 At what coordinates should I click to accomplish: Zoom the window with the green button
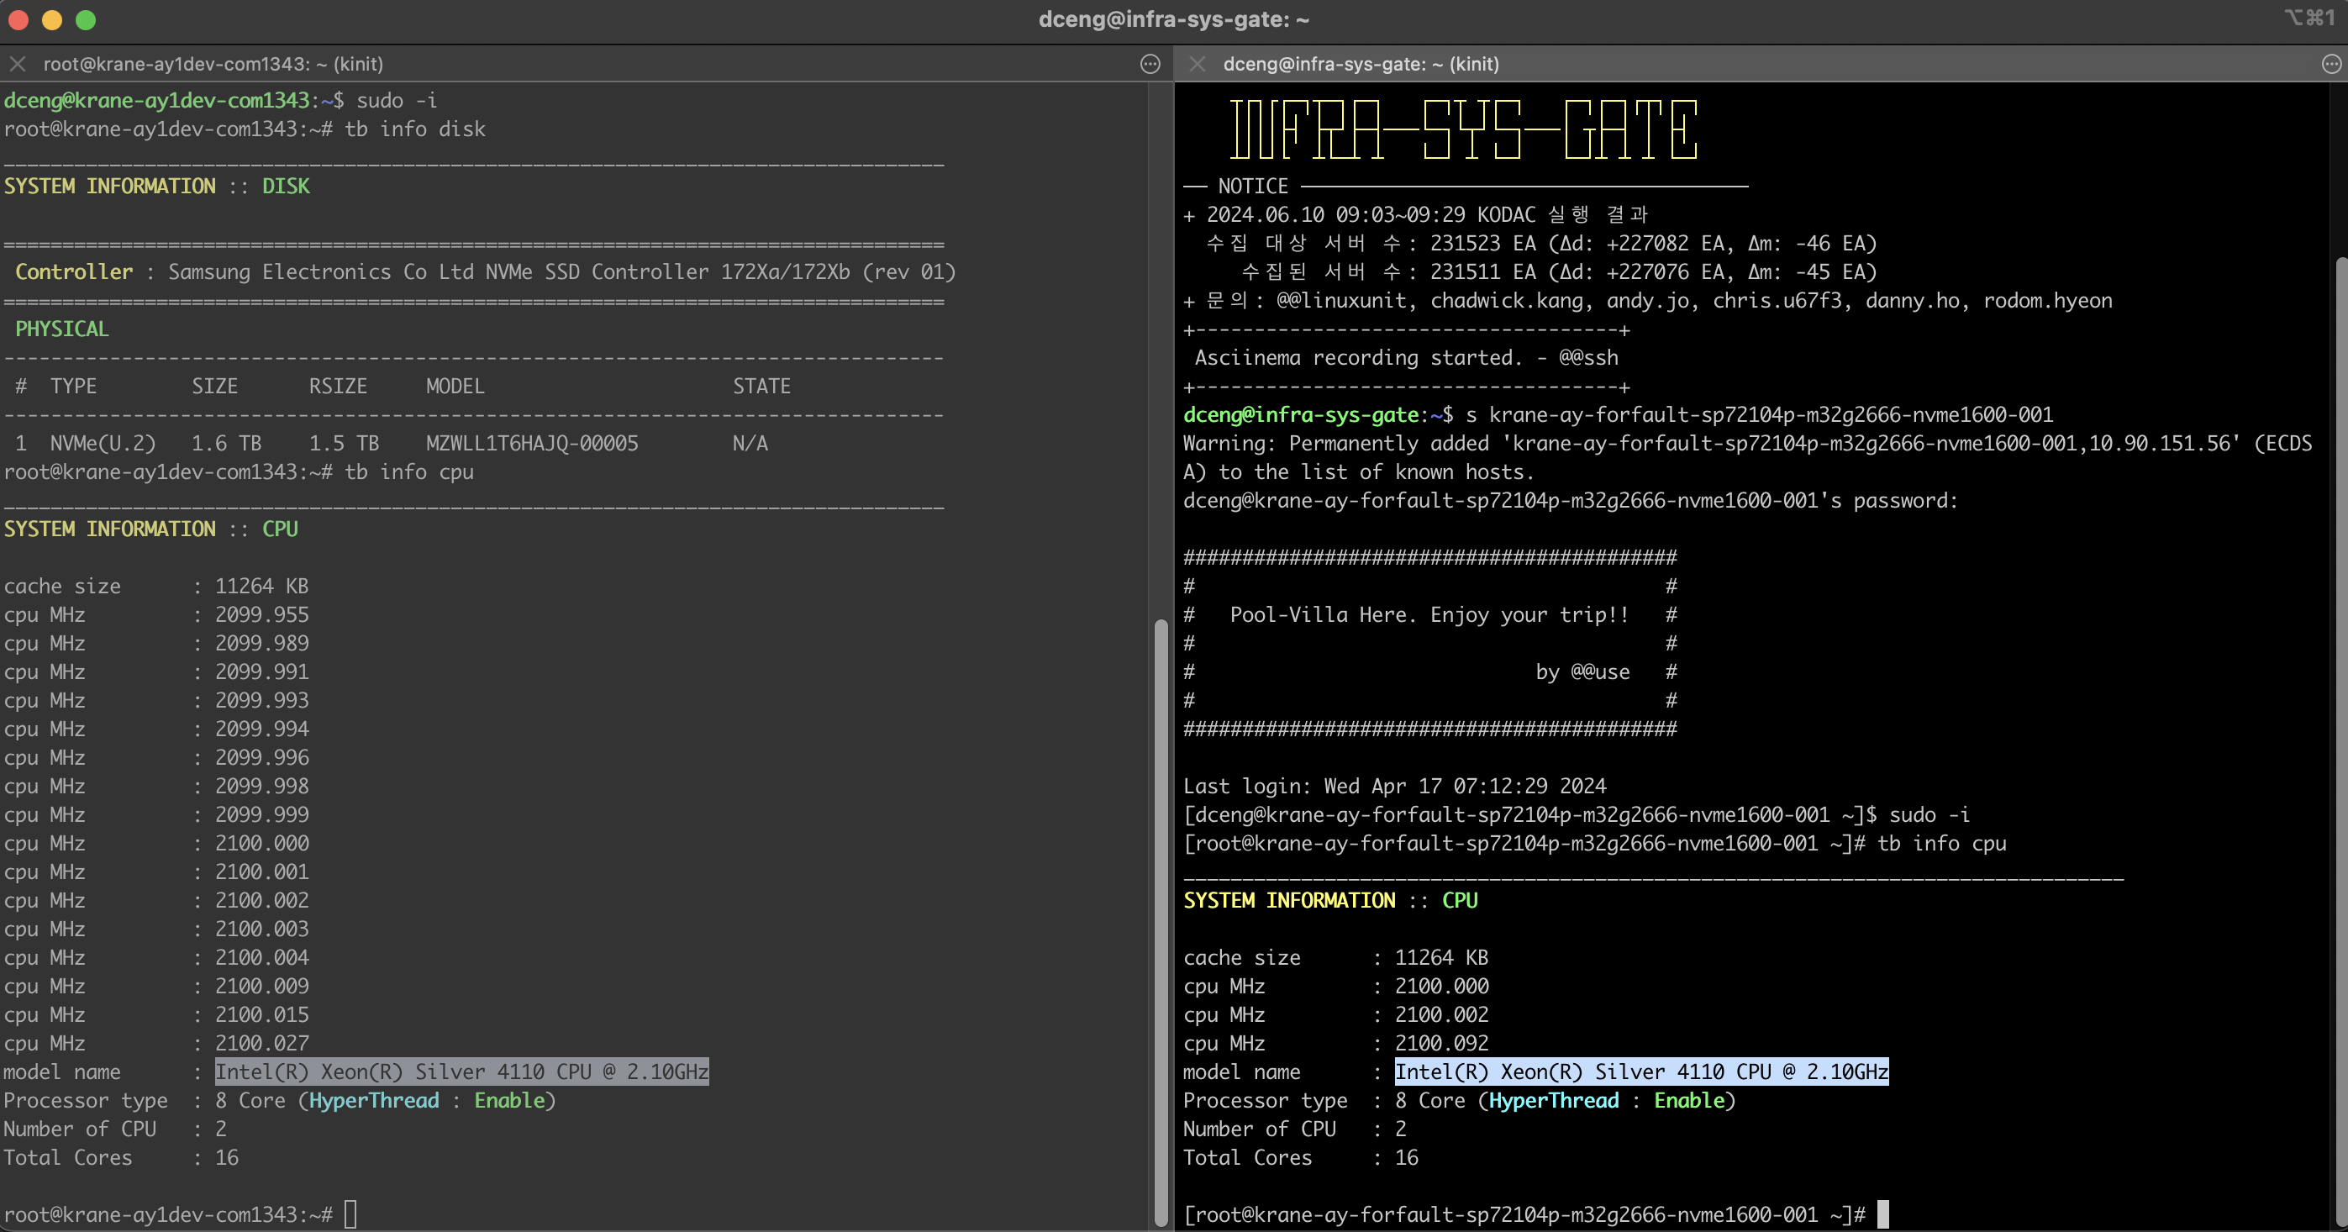tap(86, 20)
